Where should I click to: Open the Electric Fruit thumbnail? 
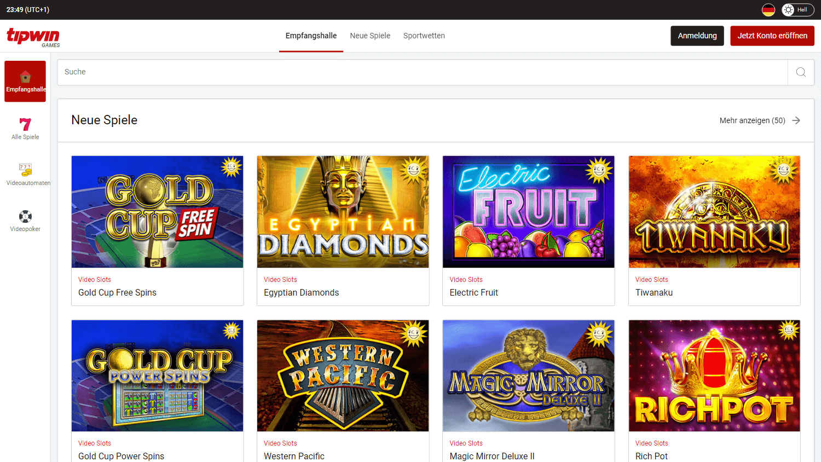pyautogui.click(x=528, y=212)
